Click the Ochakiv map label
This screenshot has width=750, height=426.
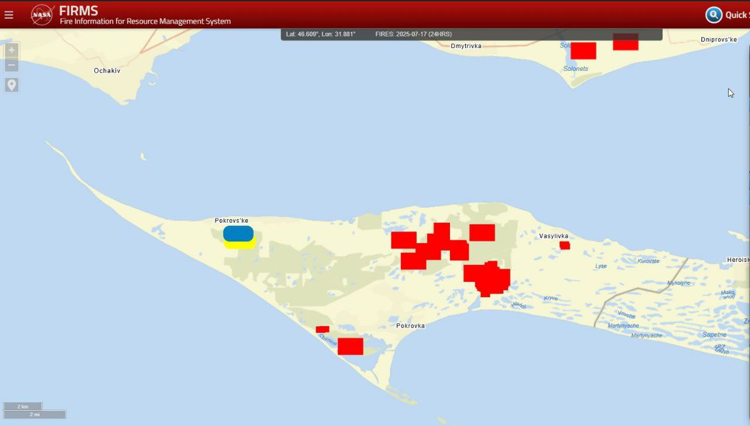107,70
